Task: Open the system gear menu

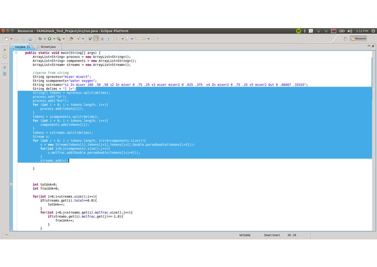Action: click(x=373, y=31)
